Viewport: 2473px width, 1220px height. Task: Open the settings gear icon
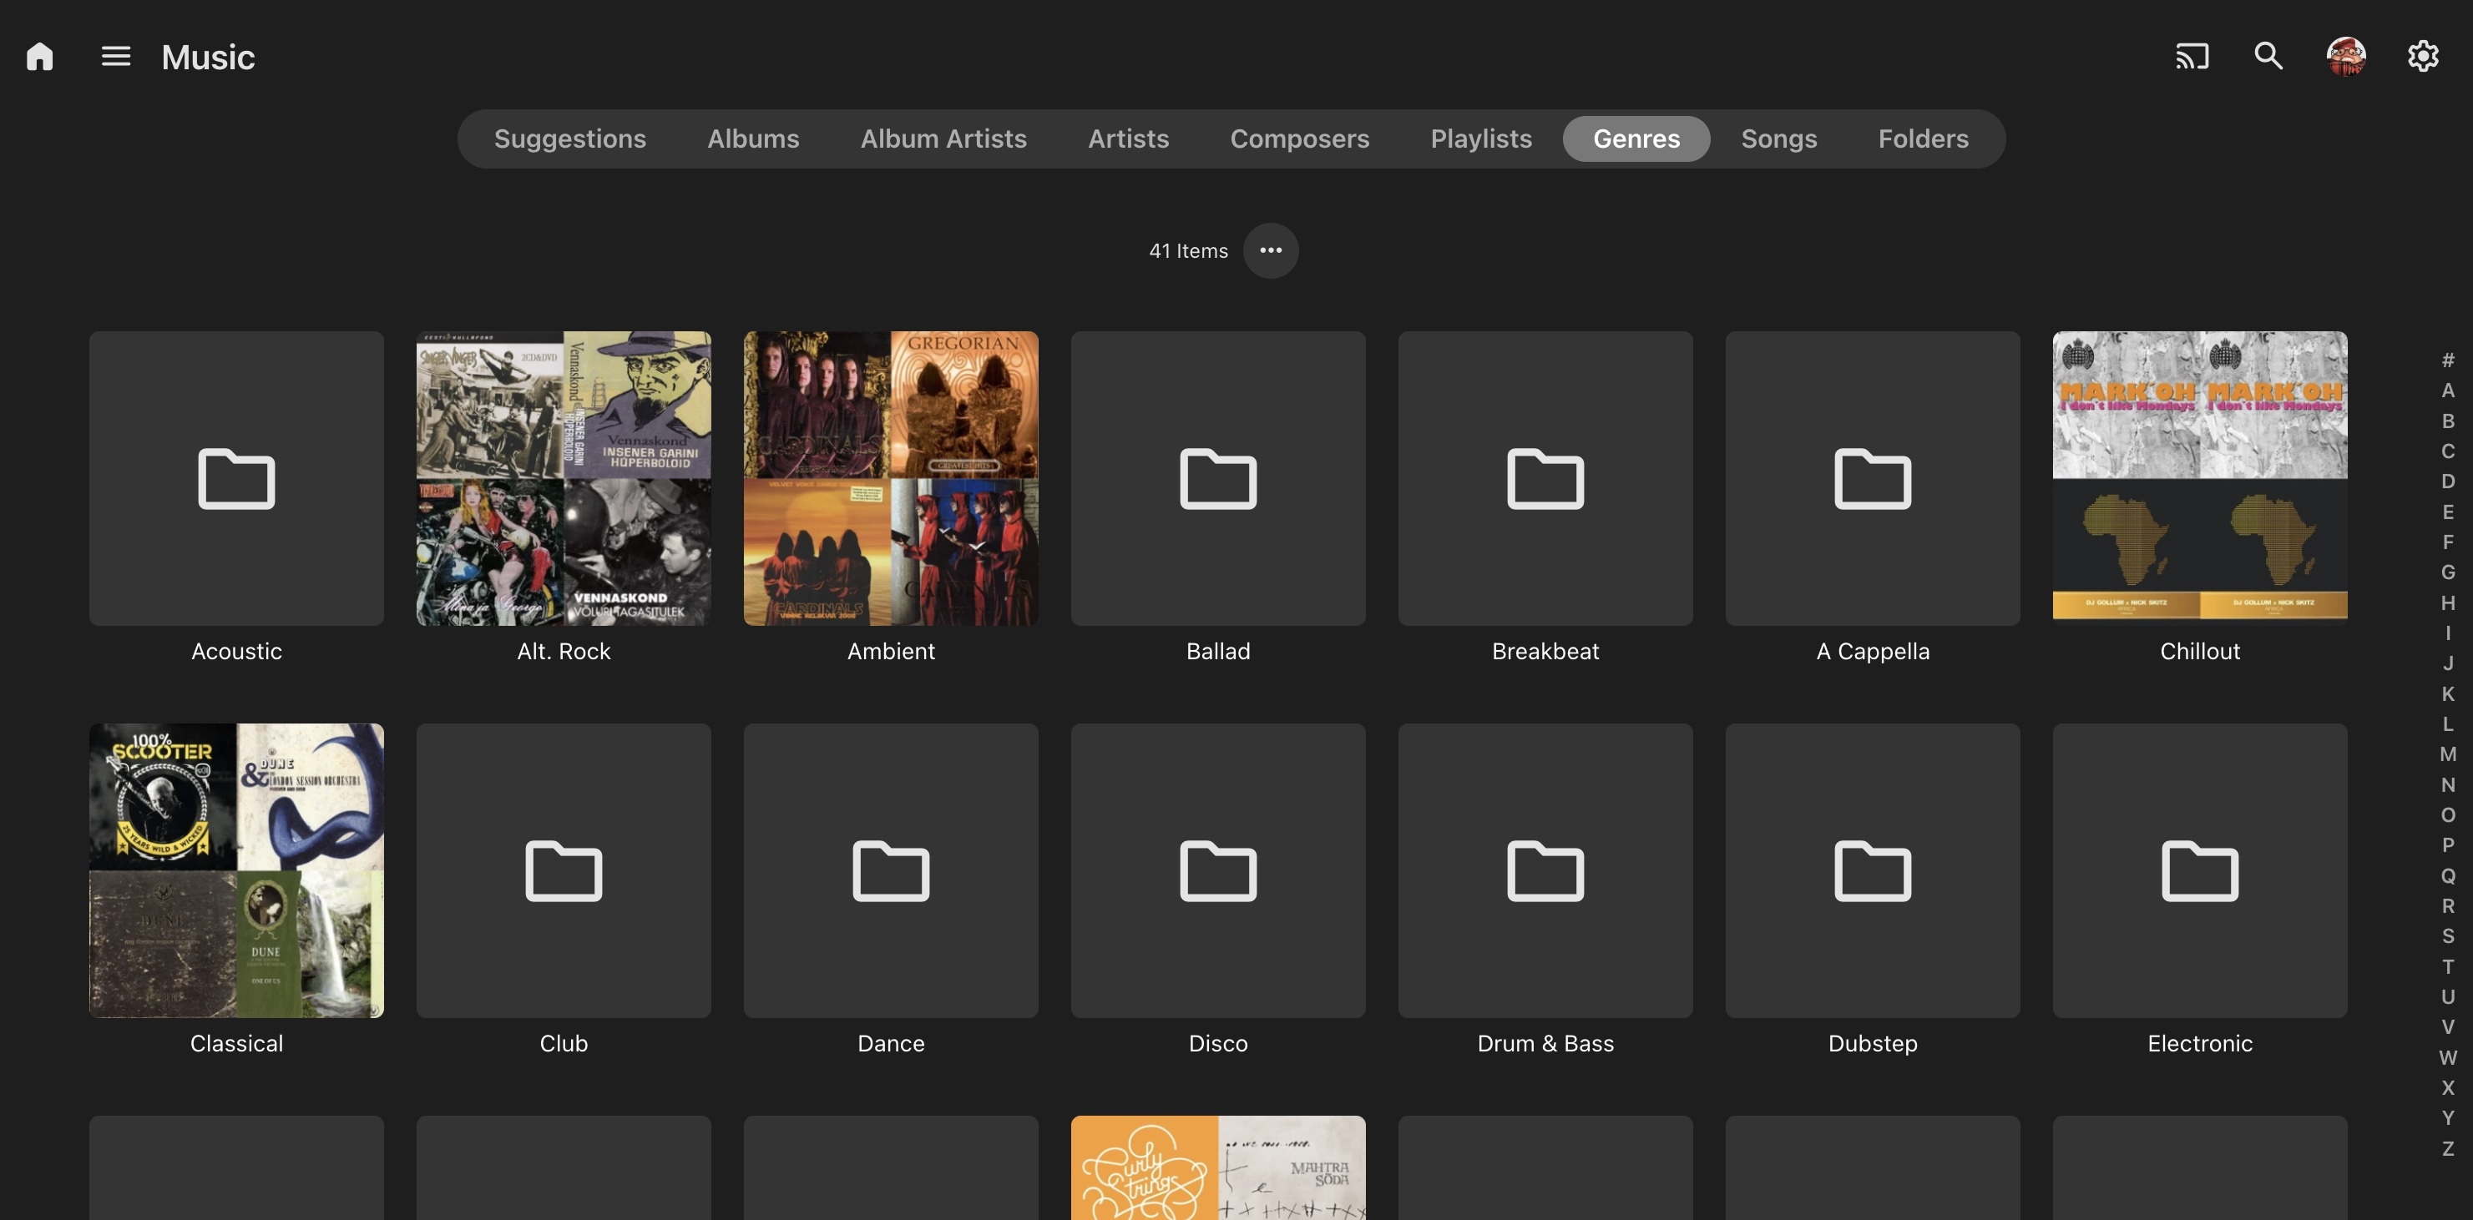2422,57
